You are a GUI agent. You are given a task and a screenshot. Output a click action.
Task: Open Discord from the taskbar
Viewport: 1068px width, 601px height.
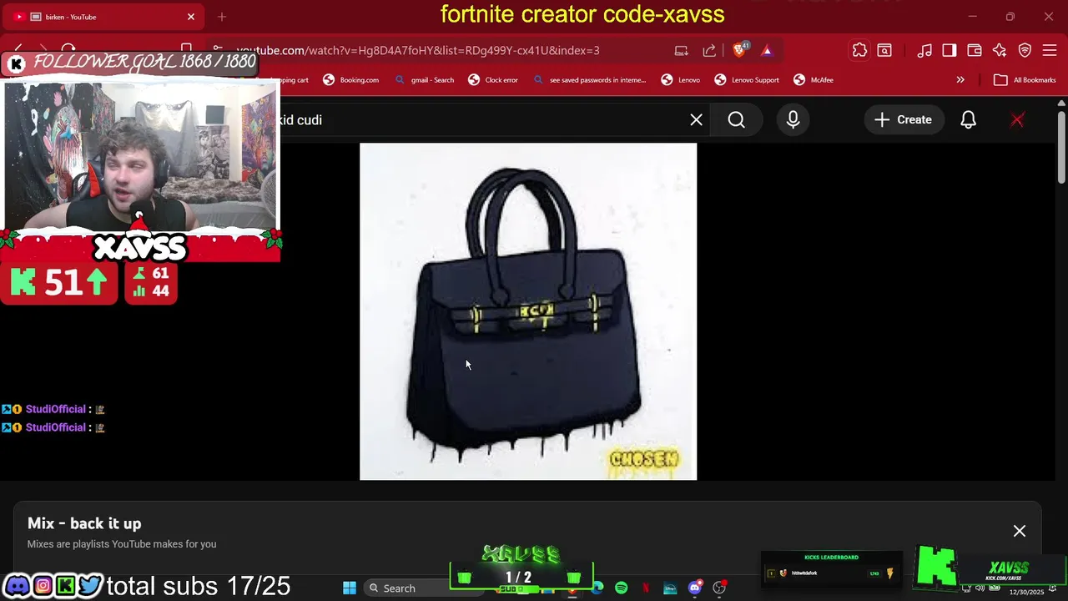(694, 588)
